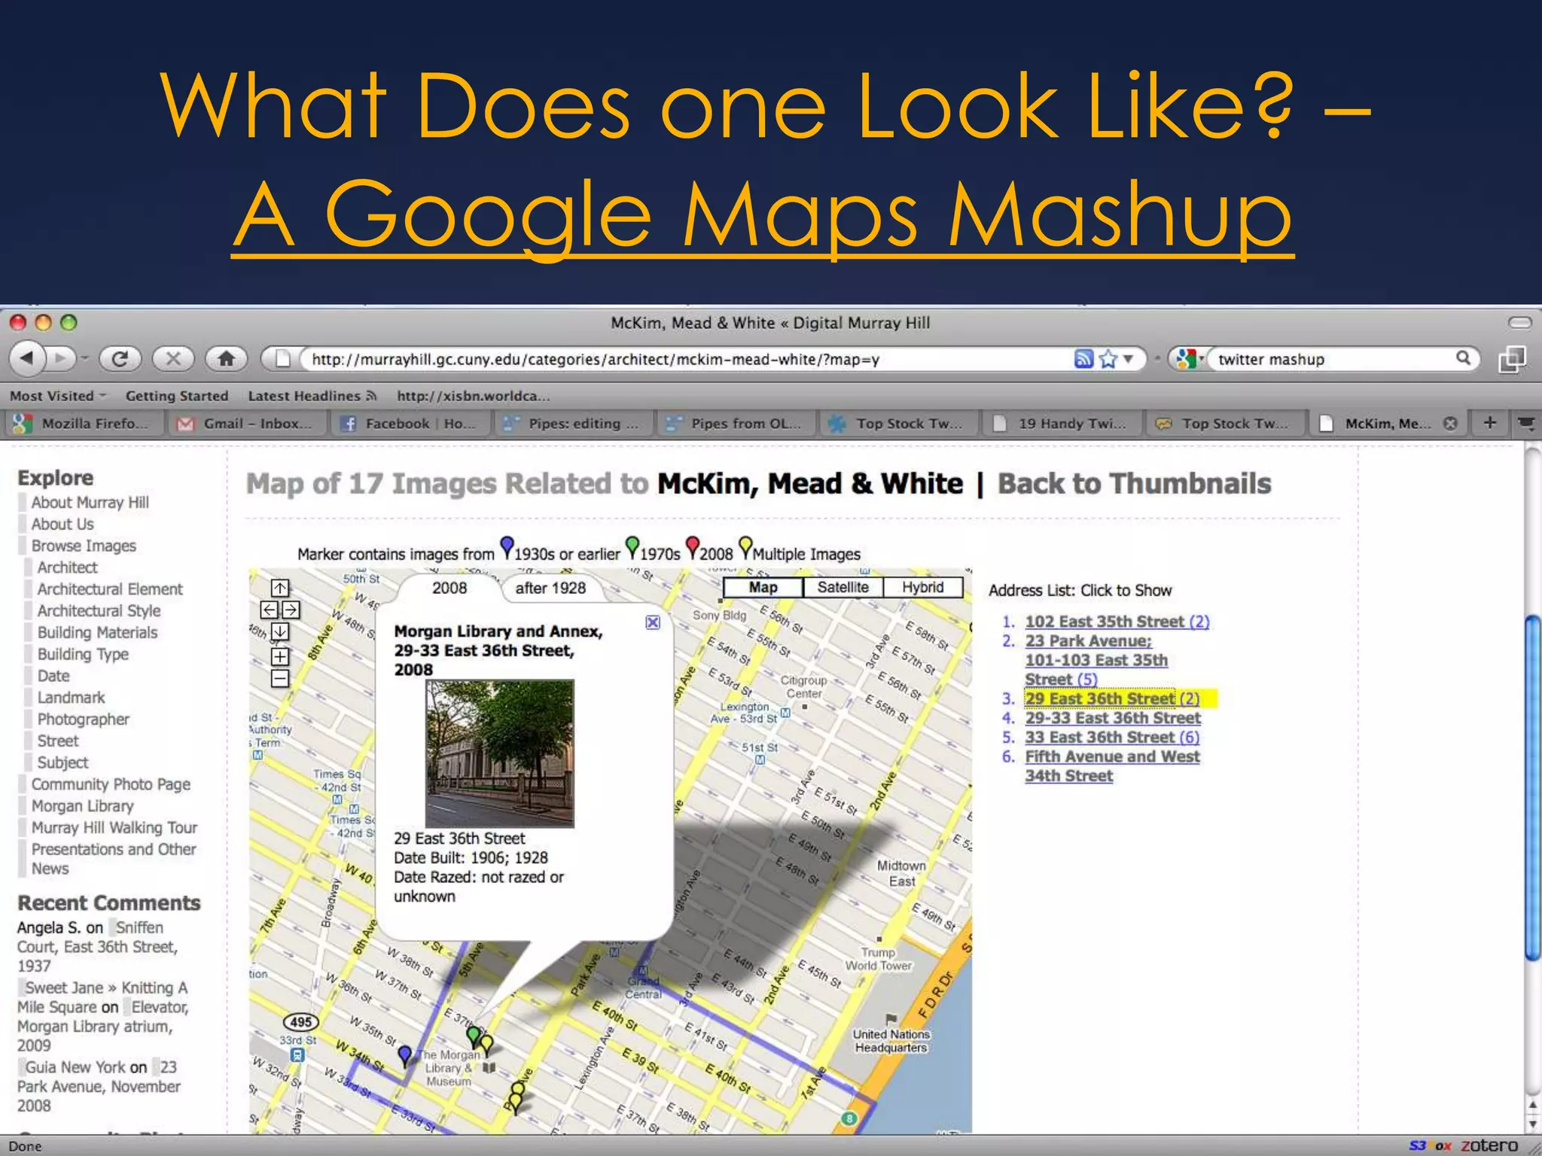Click the address URL field

[x=685, y=359]
